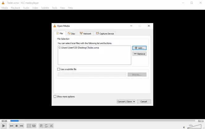This screenshot has width=205, height=129.
Task: Skip to the previous media track
Action: (x=11, y=126)
